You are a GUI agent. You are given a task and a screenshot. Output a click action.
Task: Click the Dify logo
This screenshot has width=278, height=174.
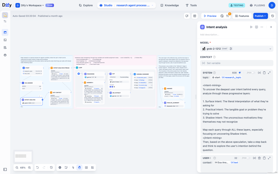coord(7,5)
